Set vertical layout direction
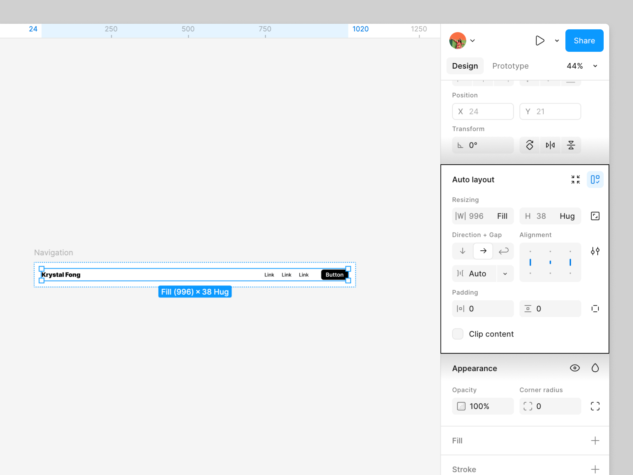Image resolution: width=633 pixels, height=475 pixels. (463, 251)
